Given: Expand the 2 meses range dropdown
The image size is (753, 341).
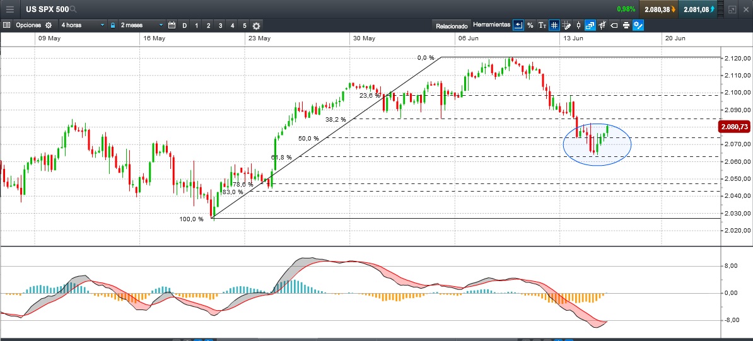Looking at the screenshot, I should 140,25.
